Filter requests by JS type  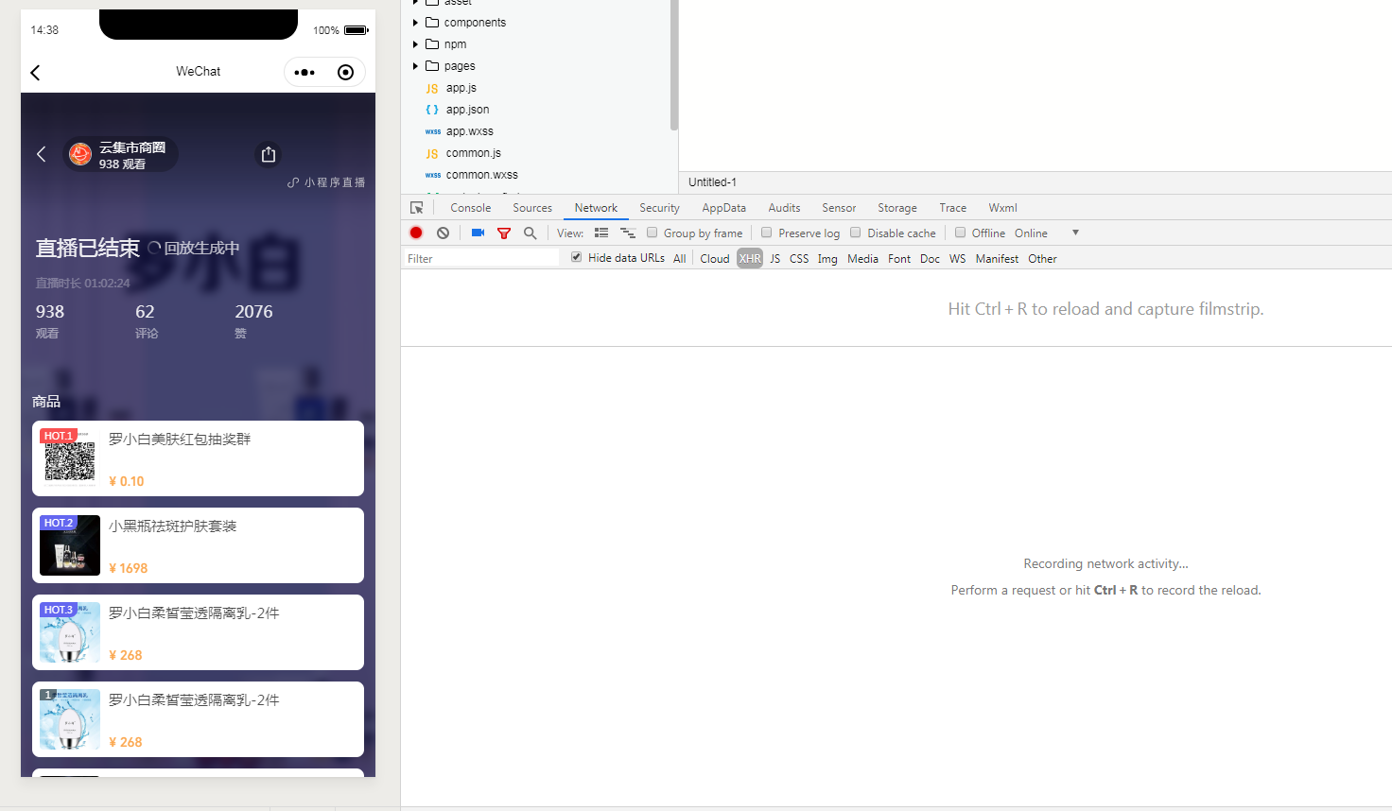(x=775, y=259)
